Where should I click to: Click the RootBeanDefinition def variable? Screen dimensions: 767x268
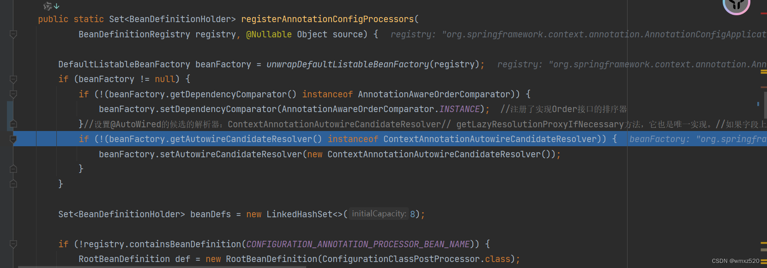182,259
